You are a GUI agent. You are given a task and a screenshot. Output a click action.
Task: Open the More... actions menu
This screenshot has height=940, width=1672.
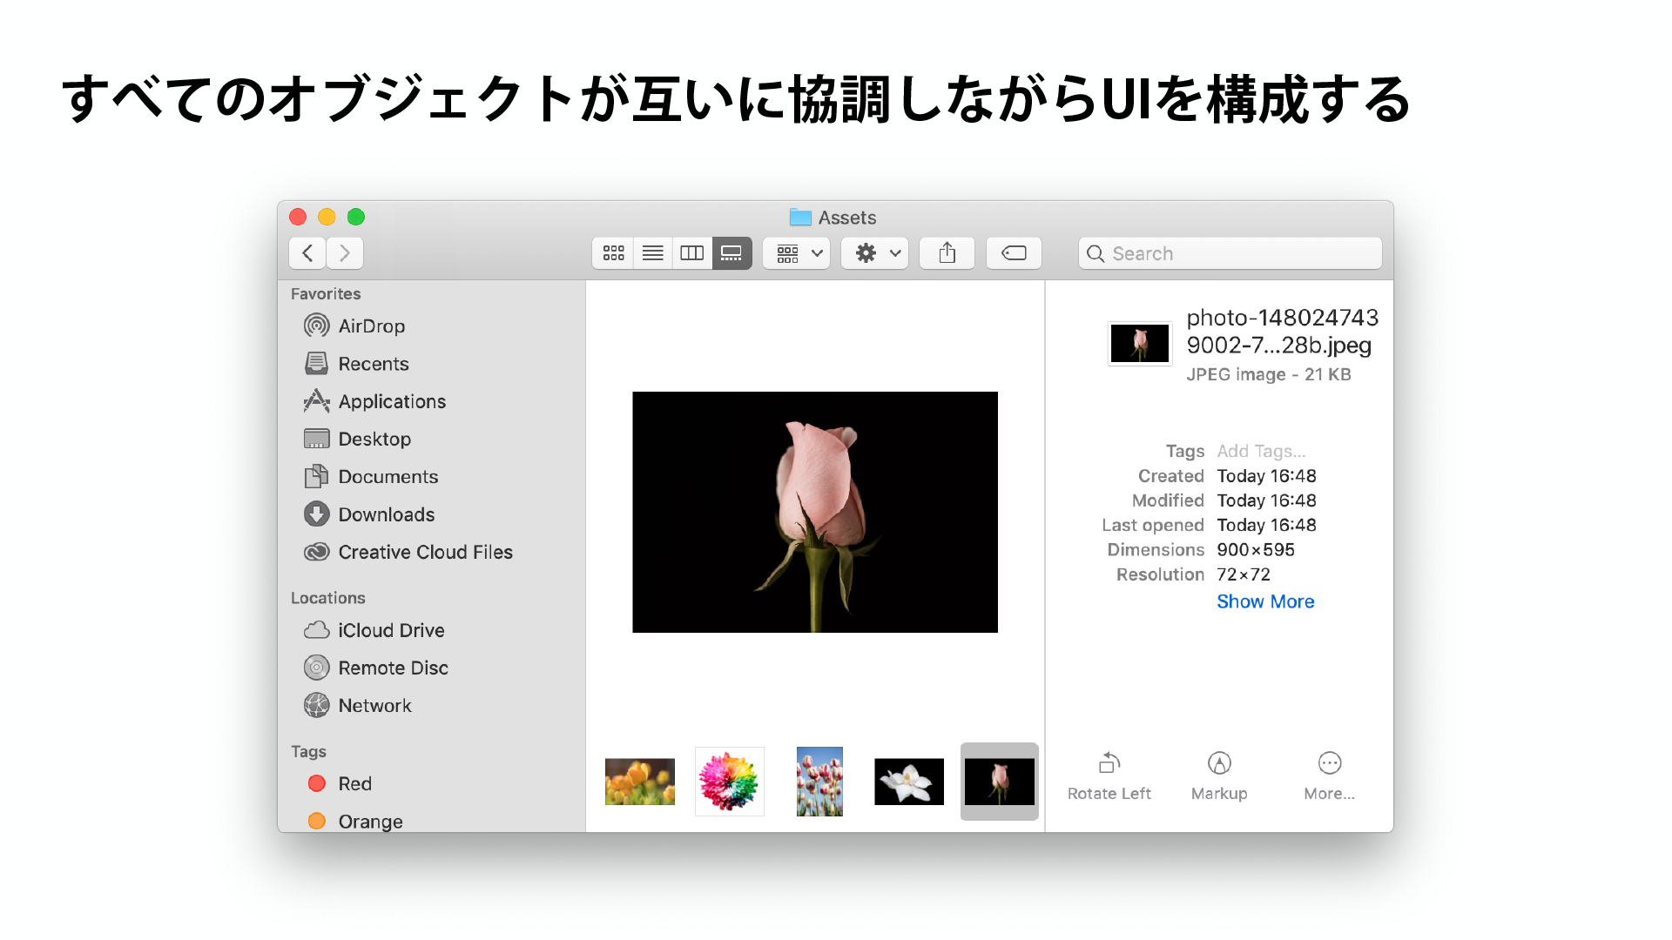pos(1329,763)
